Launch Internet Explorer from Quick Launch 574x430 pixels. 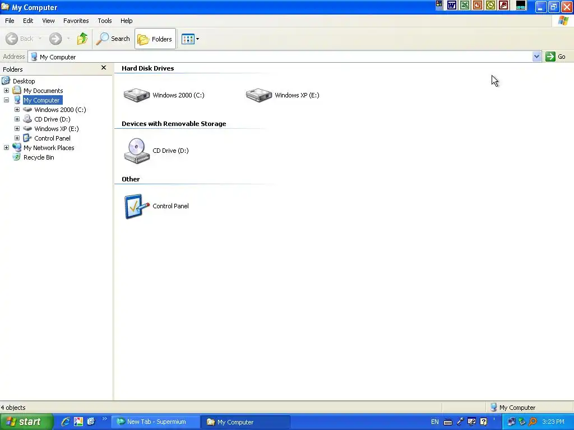pos(66,422)
